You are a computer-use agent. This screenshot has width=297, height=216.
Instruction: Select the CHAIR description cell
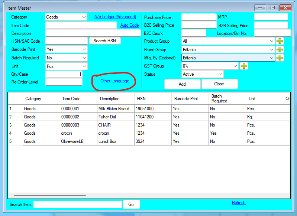[116, 125]
